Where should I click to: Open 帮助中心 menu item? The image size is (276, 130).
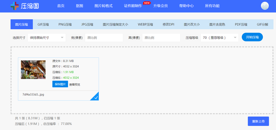click(186, 6)
